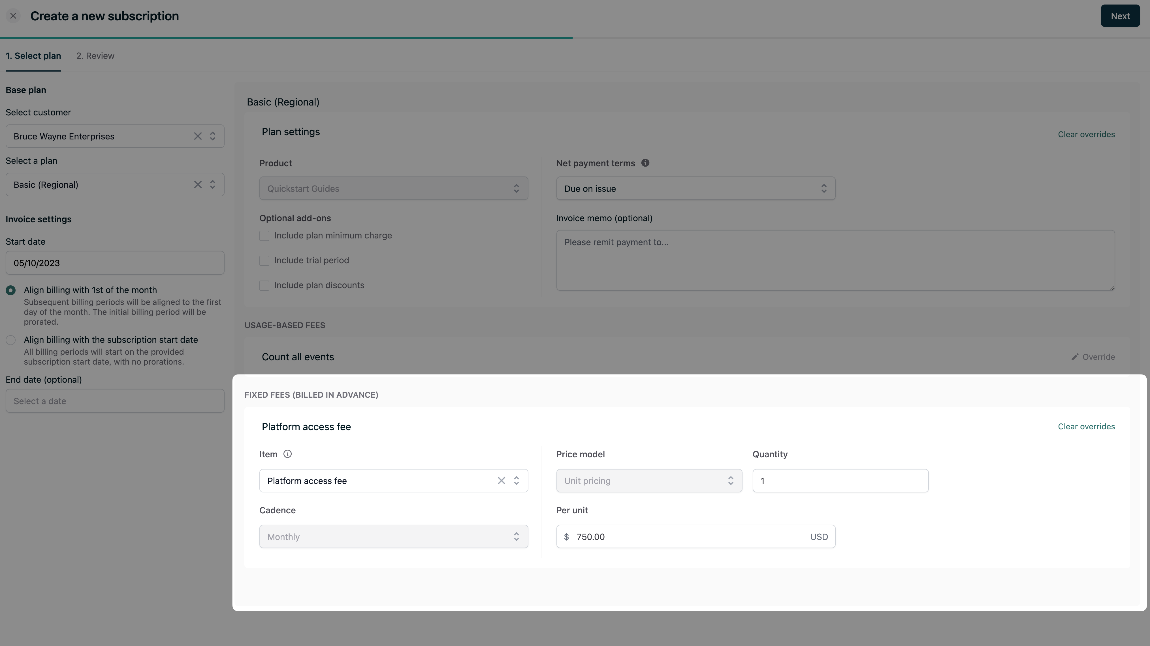The height and width of the screenshot is (646, 1150).
Task: Clear the Basic (Regional) plan selection
Action: pos(198,185)
